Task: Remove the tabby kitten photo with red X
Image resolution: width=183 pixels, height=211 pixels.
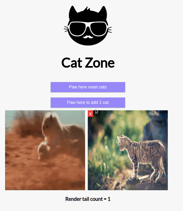Action: [x=90, y=114]
